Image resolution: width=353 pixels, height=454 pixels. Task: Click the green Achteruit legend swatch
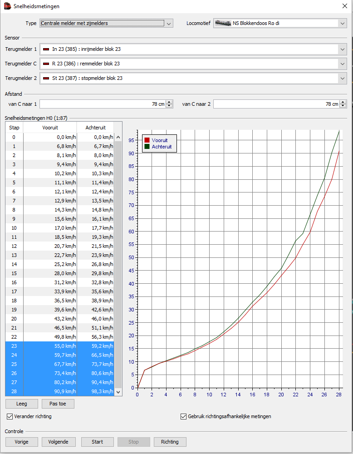click(x=147, y=147)
